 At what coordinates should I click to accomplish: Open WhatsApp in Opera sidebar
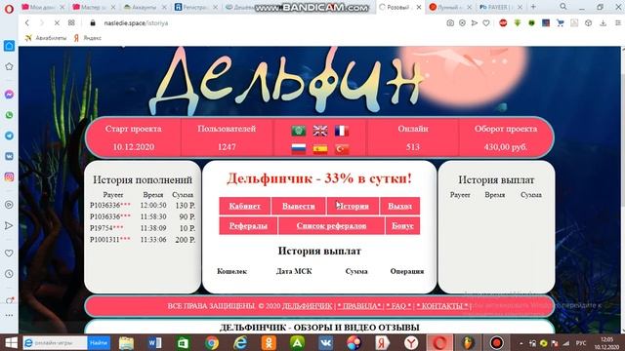tap(9, 115)
